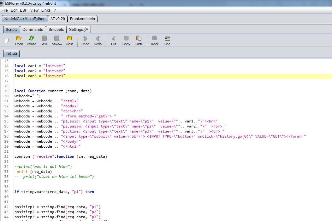Open the View menu
Viewport: 332px width, 221px height.
coord(34,10)
